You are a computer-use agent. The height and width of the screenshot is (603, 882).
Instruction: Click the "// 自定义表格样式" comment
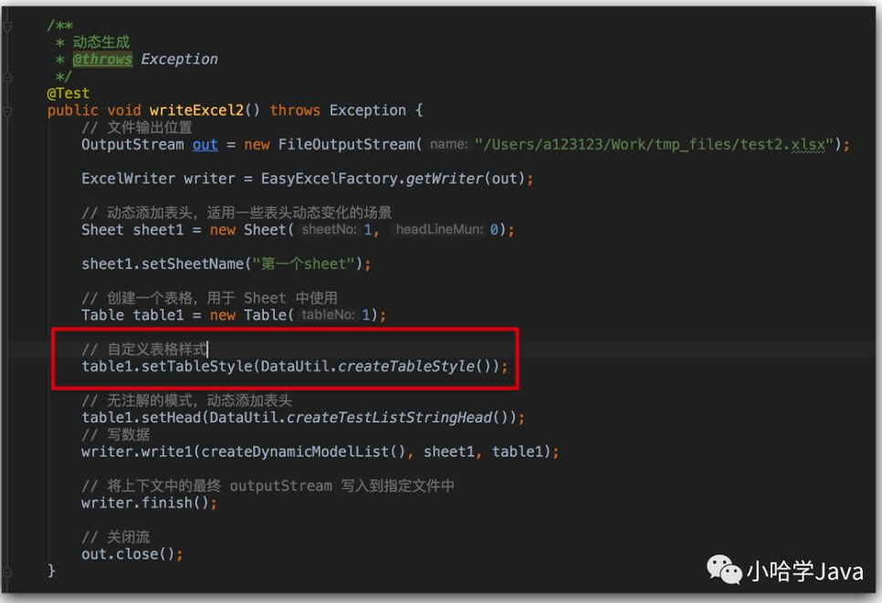pos(144,349)
